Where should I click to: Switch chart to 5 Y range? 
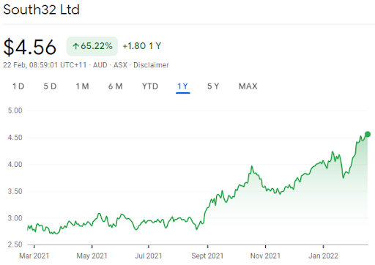pyautogui.click(x=213, y=86)
